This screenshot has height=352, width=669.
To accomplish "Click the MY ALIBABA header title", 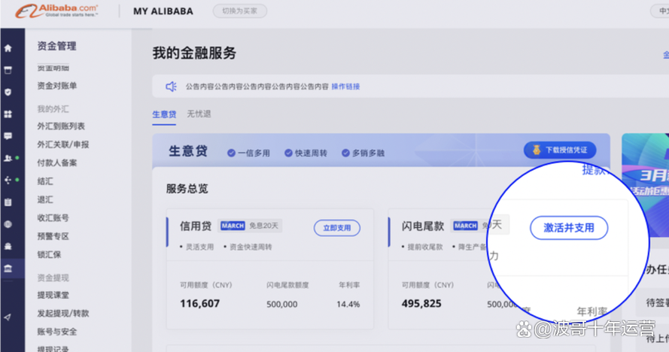I will [x=163, y=11].
